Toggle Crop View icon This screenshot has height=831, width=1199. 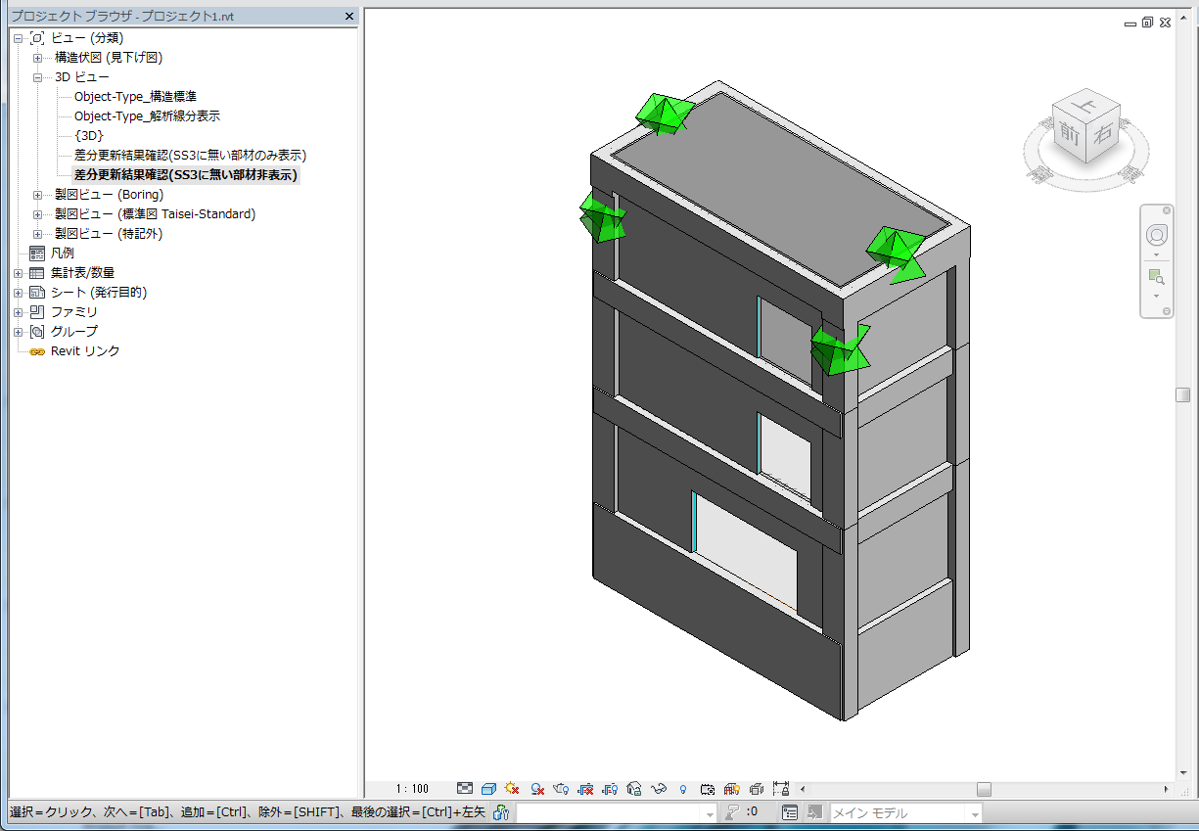(x=585, y=788)
